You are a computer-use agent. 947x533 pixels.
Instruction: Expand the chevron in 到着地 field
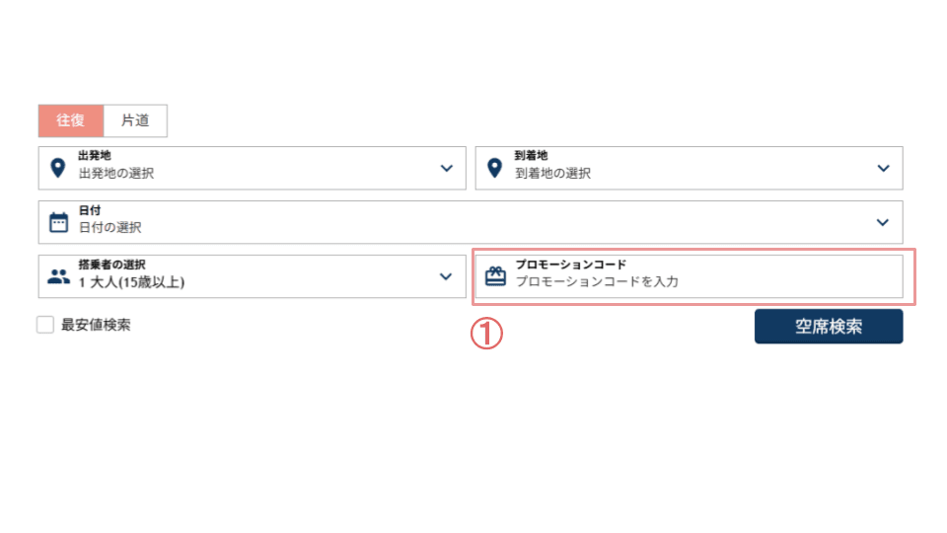[883, 168]
